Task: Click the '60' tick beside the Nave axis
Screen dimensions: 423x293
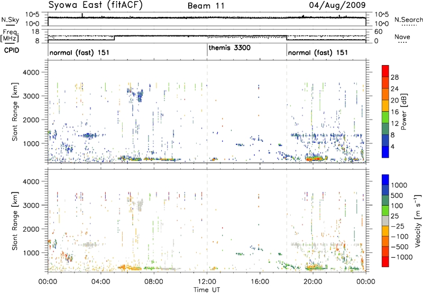Action: click(x=378, y=32)
